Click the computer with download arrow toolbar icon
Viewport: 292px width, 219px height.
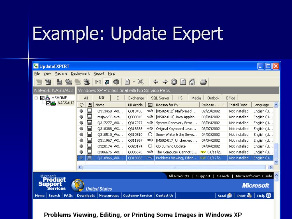click(x=59, y=82)
